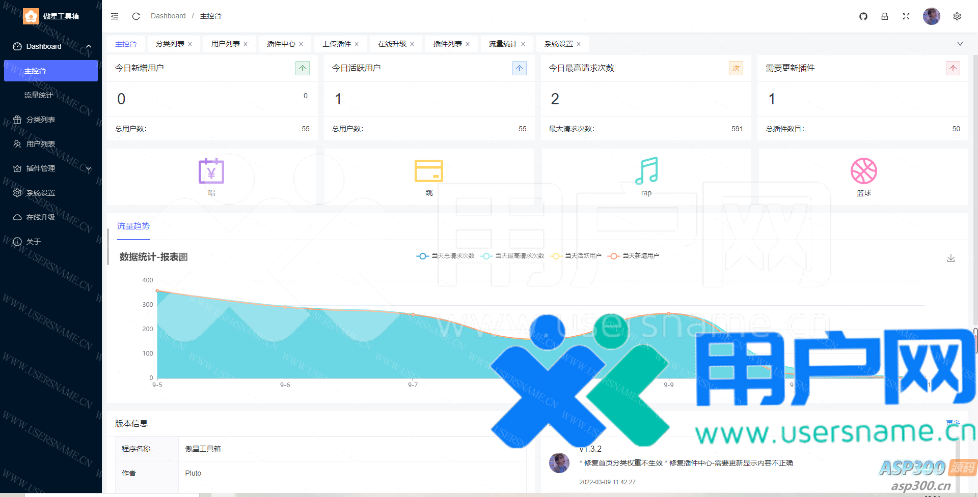This screenshot has height=497, width=978.
Task: Refresh the page with reload icon
Action: click(136, 16)
